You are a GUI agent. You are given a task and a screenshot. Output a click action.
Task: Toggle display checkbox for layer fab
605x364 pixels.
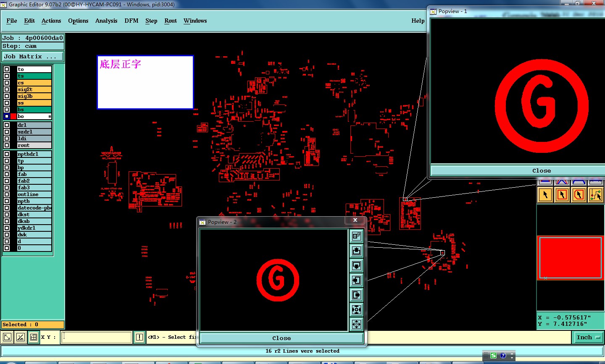point(7,174)
